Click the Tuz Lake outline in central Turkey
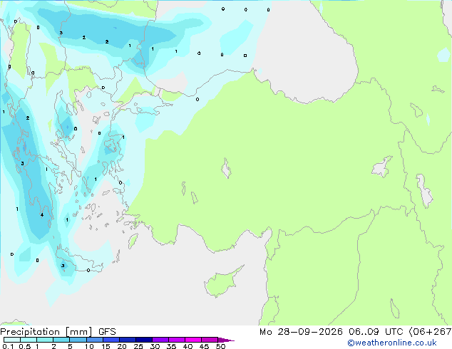 pyautogui.click(x=226, y=168)
